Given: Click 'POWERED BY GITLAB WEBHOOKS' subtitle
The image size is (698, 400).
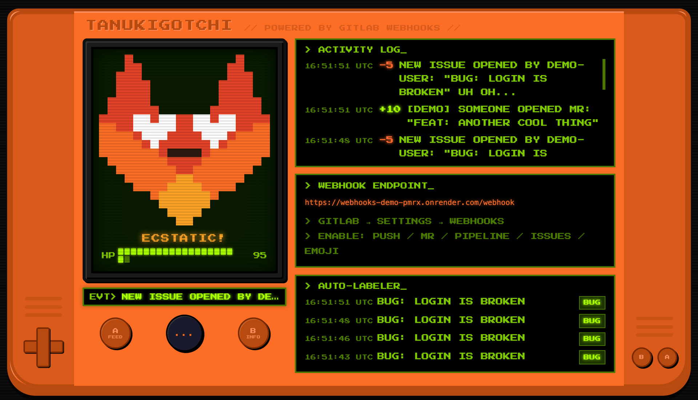Looking at the screenshot, I should tap(352, 28).
